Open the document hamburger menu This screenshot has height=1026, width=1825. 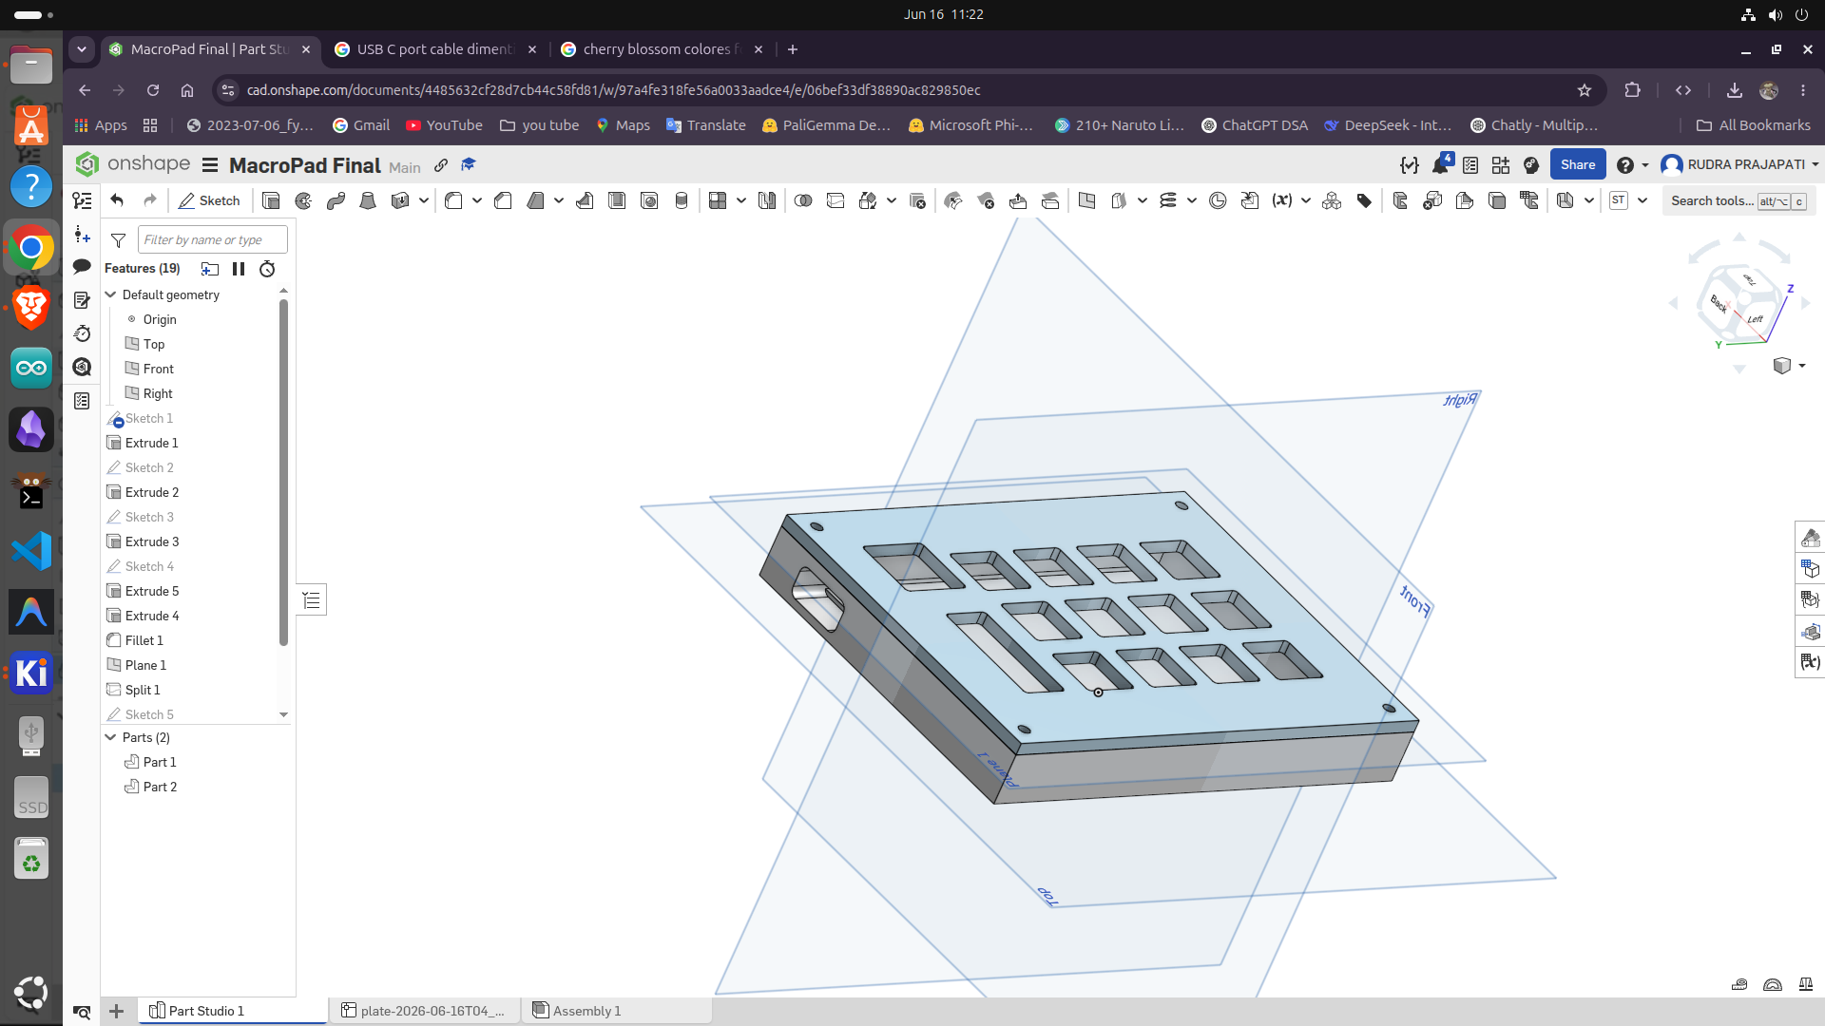pos(210,165)
